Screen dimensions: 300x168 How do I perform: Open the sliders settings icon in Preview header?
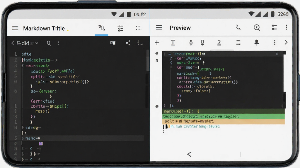(274, 27)
